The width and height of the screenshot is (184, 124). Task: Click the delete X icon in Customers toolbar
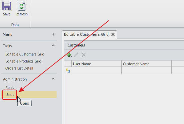tap(84, 55)
